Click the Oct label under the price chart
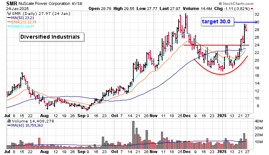 tap(115, 116)
